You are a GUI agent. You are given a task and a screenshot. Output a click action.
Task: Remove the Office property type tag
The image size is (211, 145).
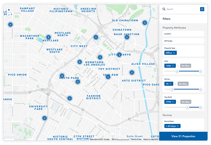point(174,53)
